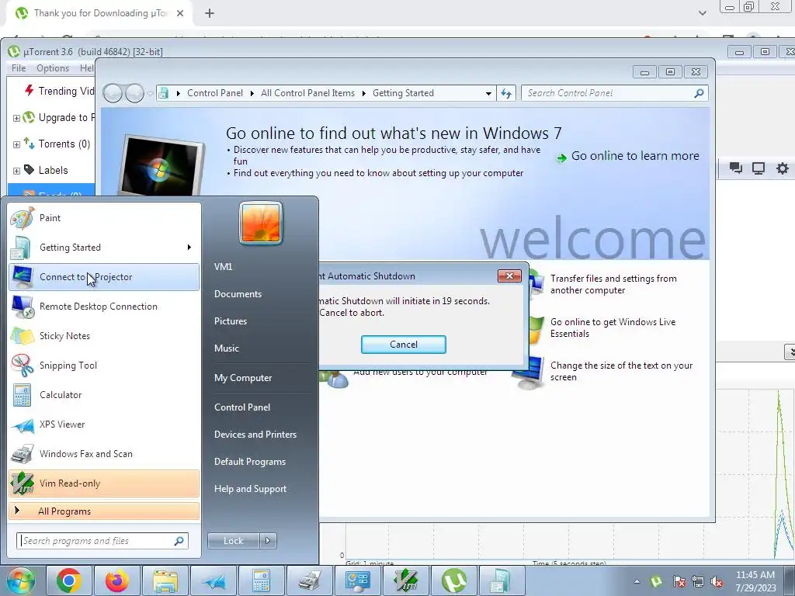This screenshot has height=596, width=795.
Task: Expand All Programs
Action: [x=104, y=511]
